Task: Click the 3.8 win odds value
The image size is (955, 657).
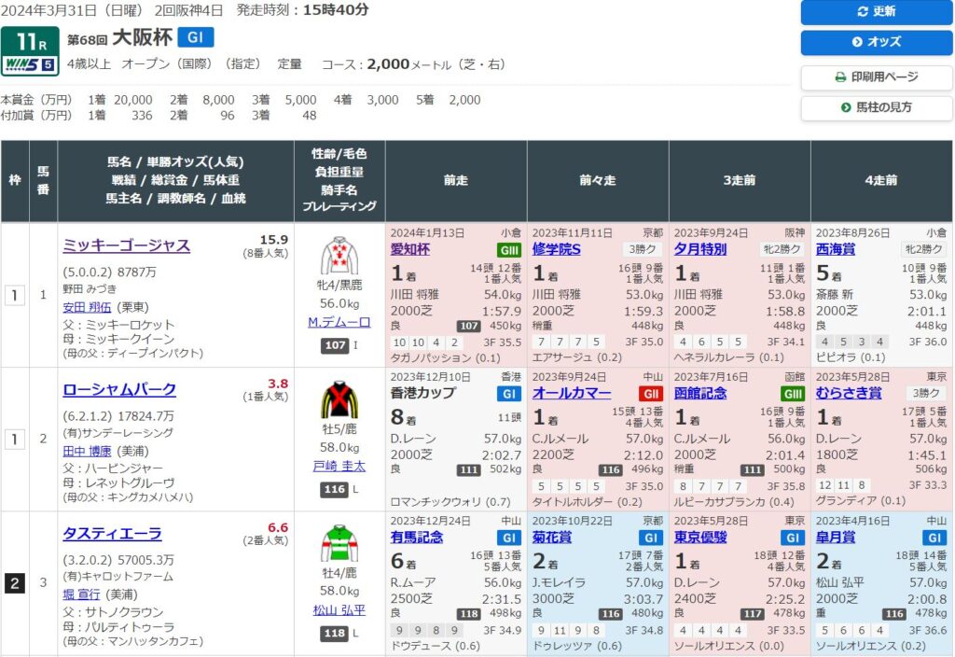Action: point(278,384)
